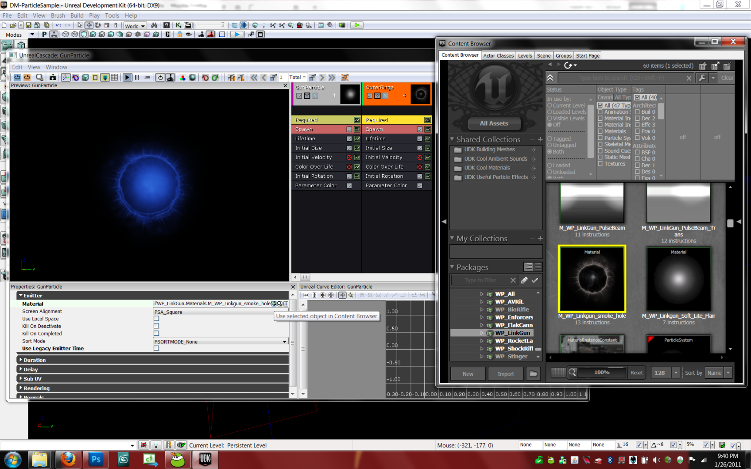The image size is (751, 469).
Task: Toggle the preview sphere icon in Cascade
Action: pos(192,77)
